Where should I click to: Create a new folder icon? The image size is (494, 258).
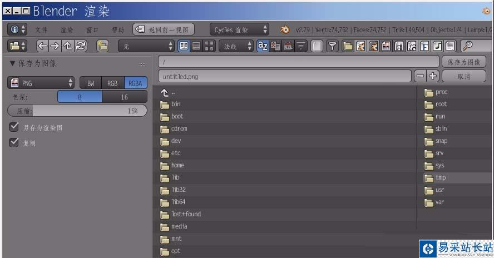tap(102, 46)
